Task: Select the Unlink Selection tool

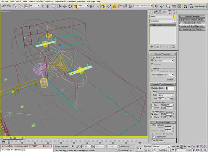Action: click(20, 6)
